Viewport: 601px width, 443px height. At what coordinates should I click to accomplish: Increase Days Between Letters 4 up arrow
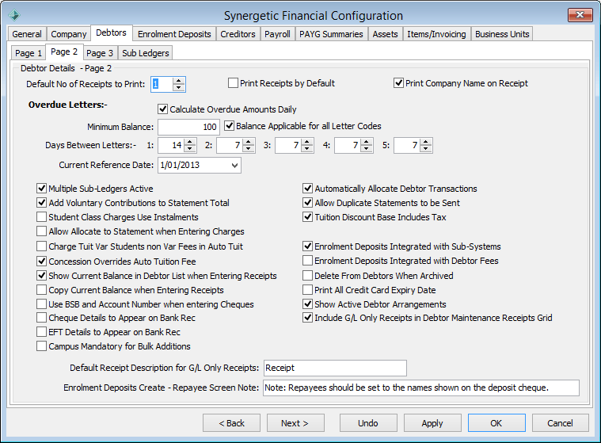(x=367, y=142)
